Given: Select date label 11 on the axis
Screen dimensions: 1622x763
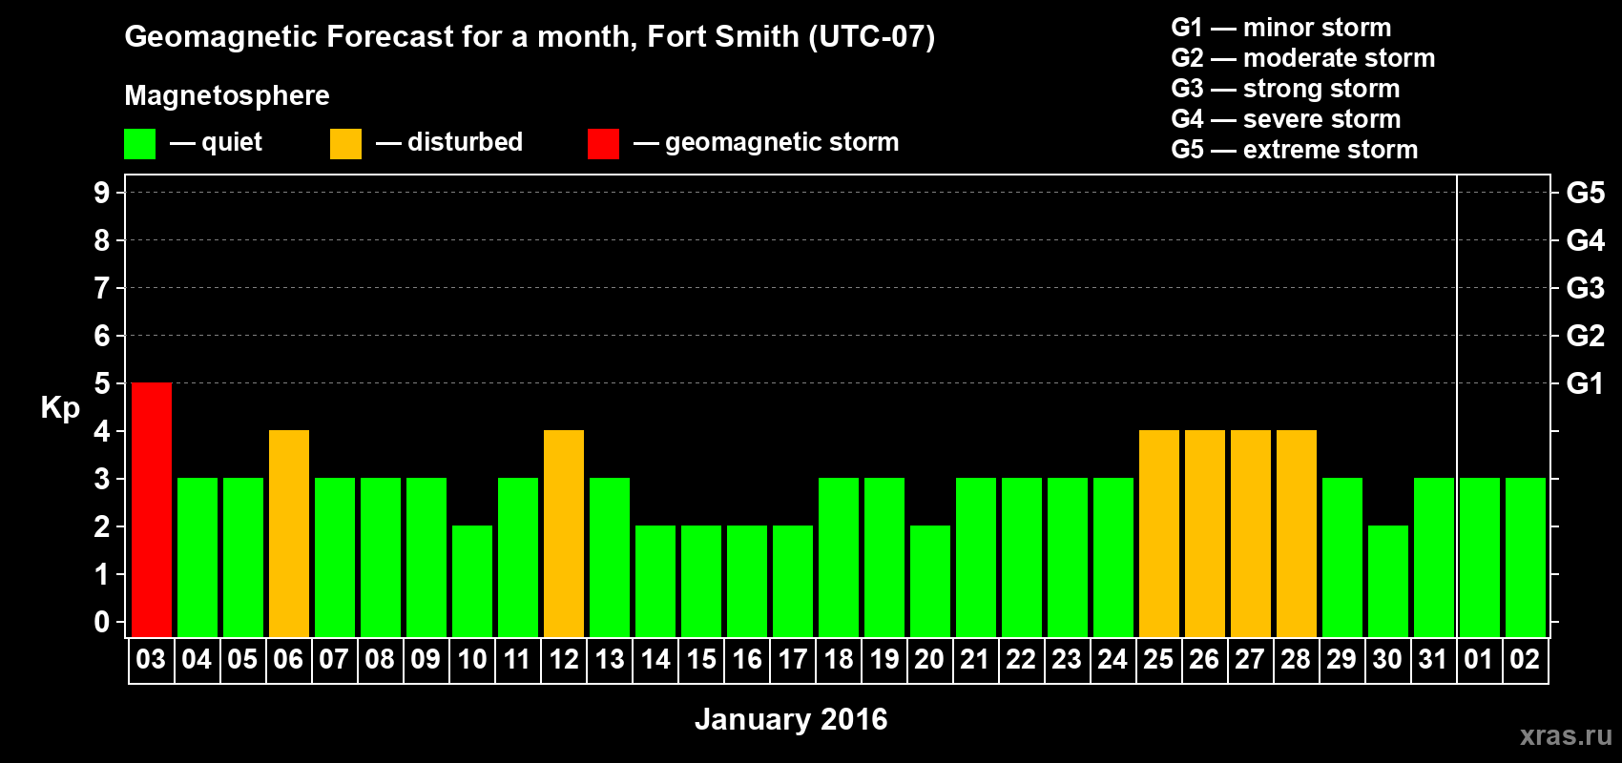Looking at the screenshot, I should 517,660.
